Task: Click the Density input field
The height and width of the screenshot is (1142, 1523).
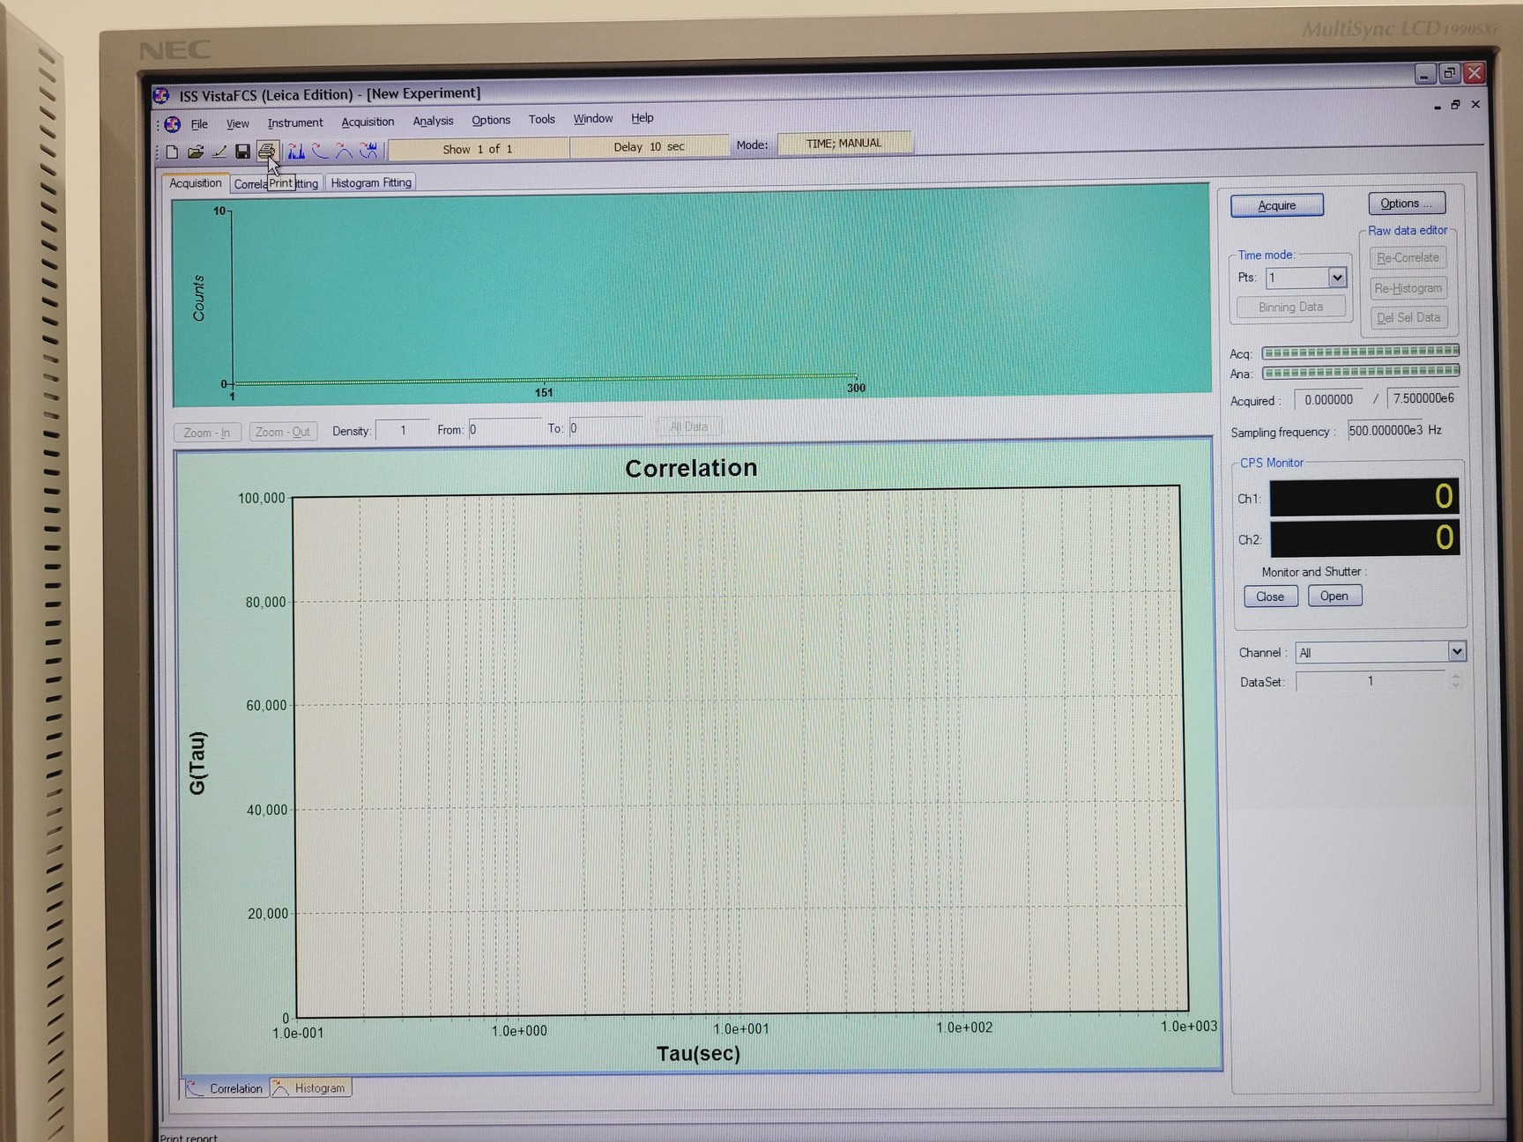Action: coord(402,431)
